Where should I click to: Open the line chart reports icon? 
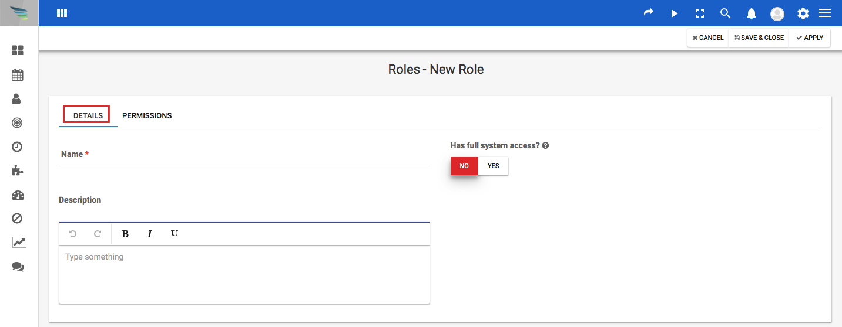click(x=18, y=242)
